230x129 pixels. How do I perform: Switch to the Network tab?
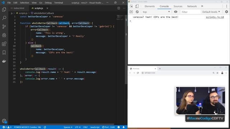192,6
